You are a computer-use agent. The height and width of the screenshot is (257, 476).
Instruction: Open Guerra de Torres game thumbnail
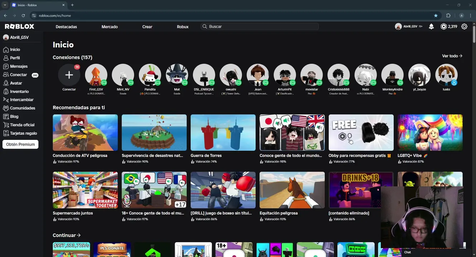(x=223, y=132)
